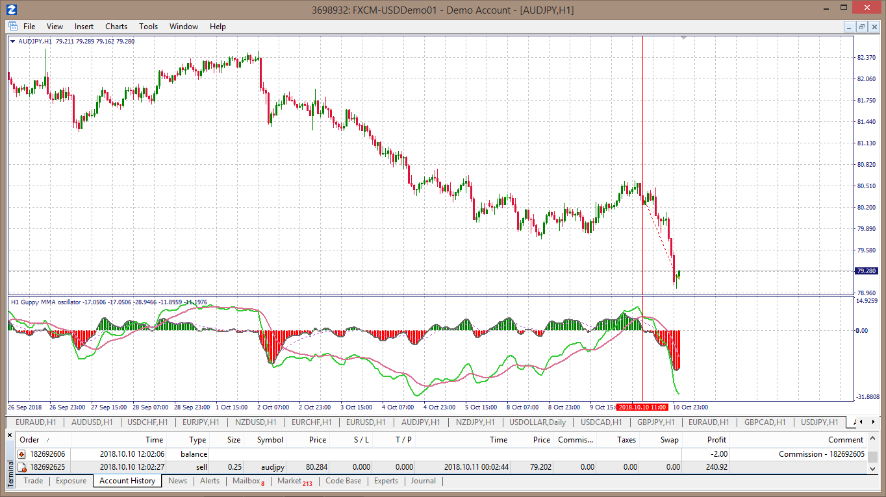Image resolution: width=886 pixels, height=497 pixels.
Task: Expand the AUDJPY,H1 chart title triangle
Action: [13, 42]
